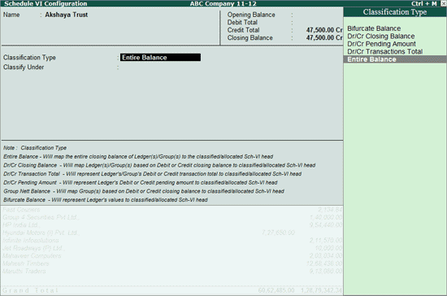Click the Ctrl + M shortcut label
447x296 pixels.
(x=423, y=3)
